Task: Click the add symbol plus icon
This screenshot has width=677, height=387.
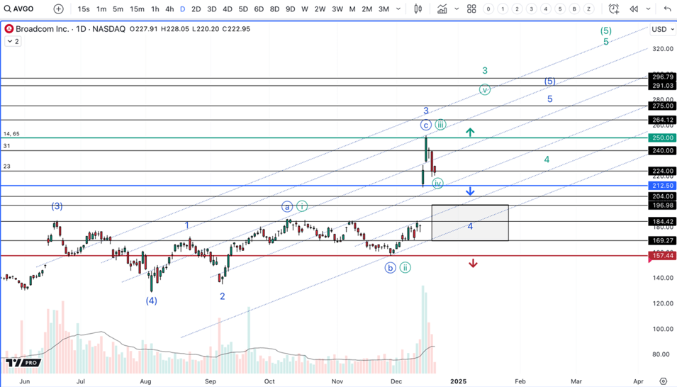Action: pos(58,9)
